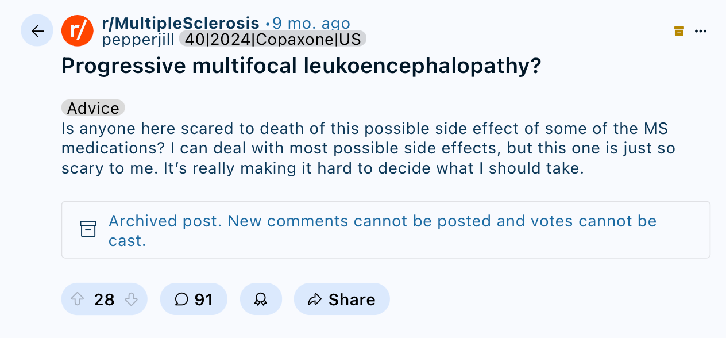Image resolution: width=726 pixels, height=338 pixels.
Task: Open the comments button showing 91
Action: coord(194,299)
